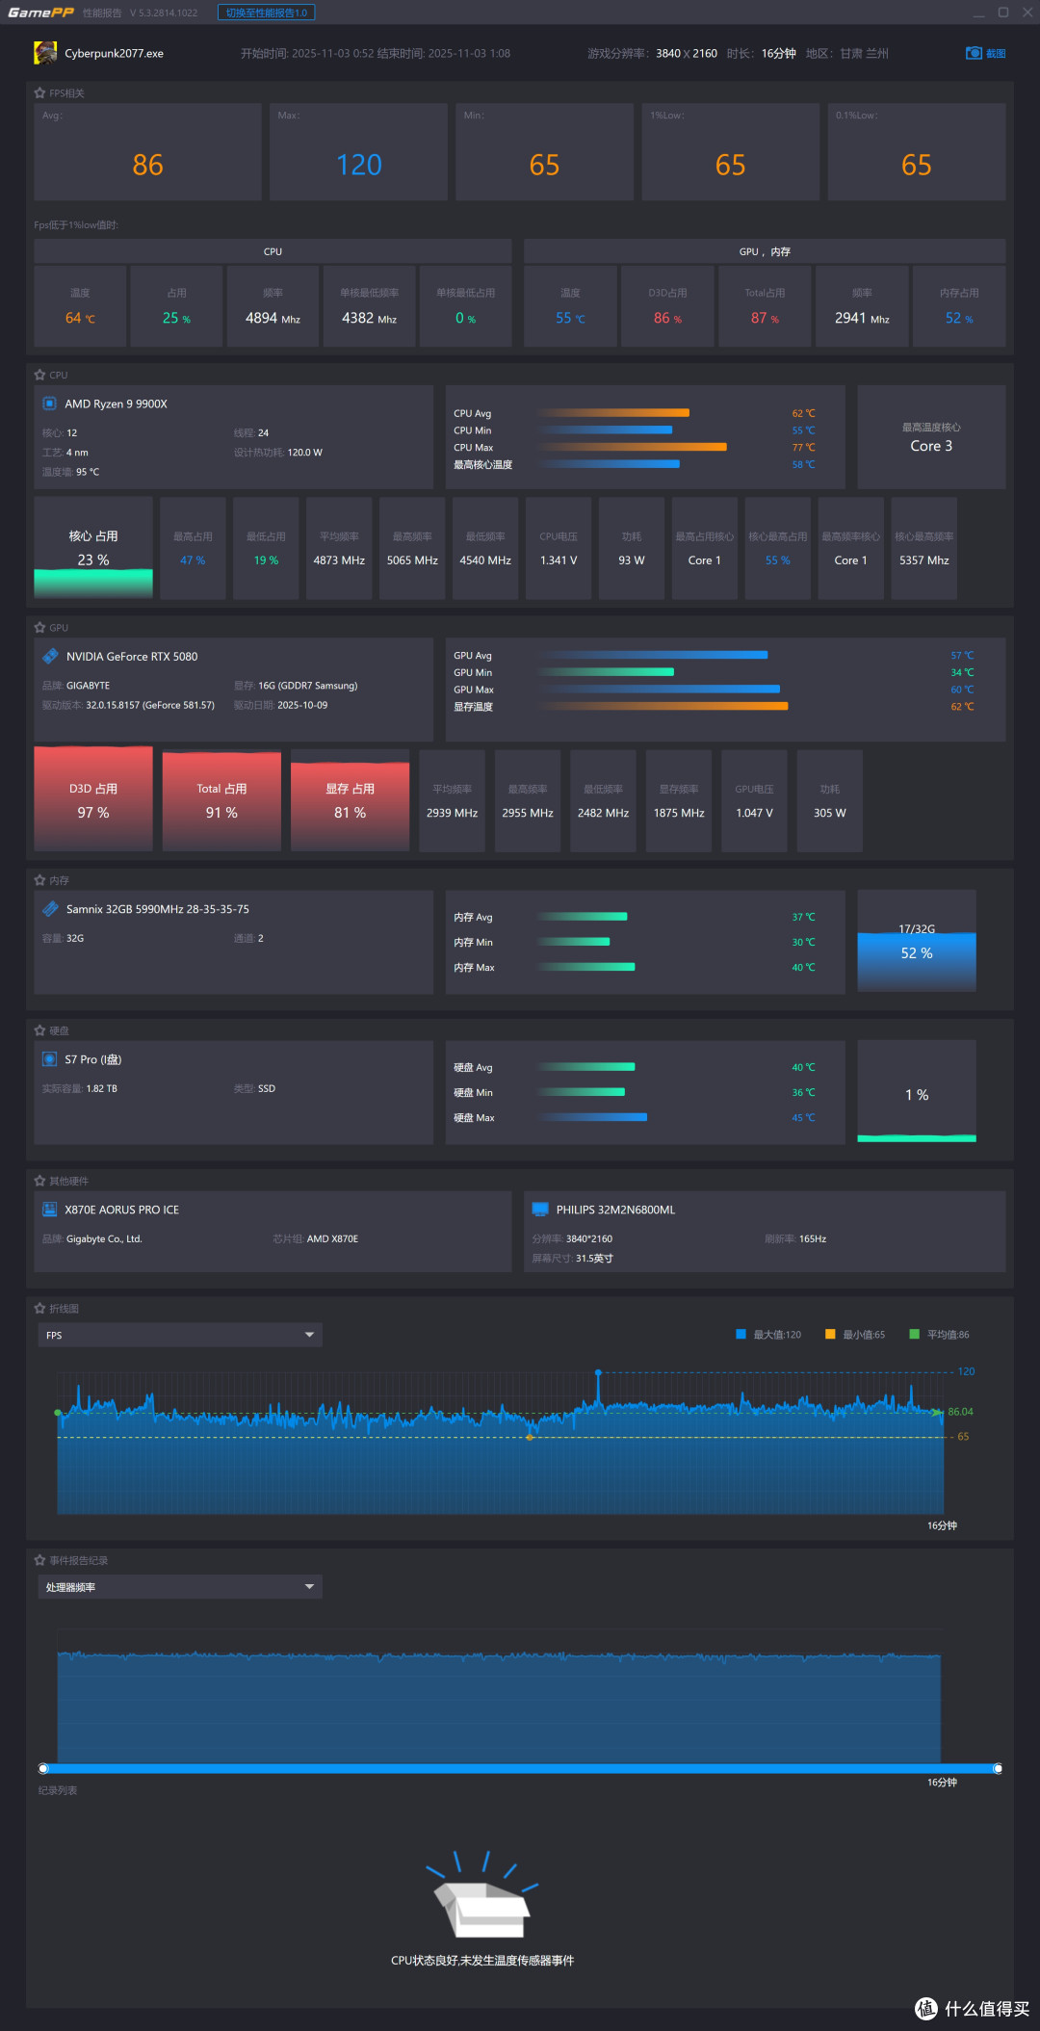
Task: Click the disk usage 1 % tile
Action: 917,1092
